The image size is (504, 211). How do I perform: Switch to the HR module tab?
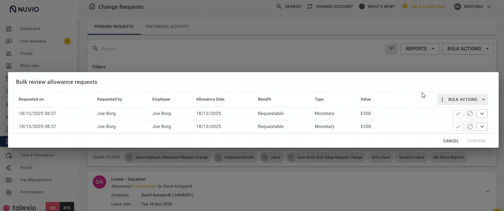(x=53, y=207)
